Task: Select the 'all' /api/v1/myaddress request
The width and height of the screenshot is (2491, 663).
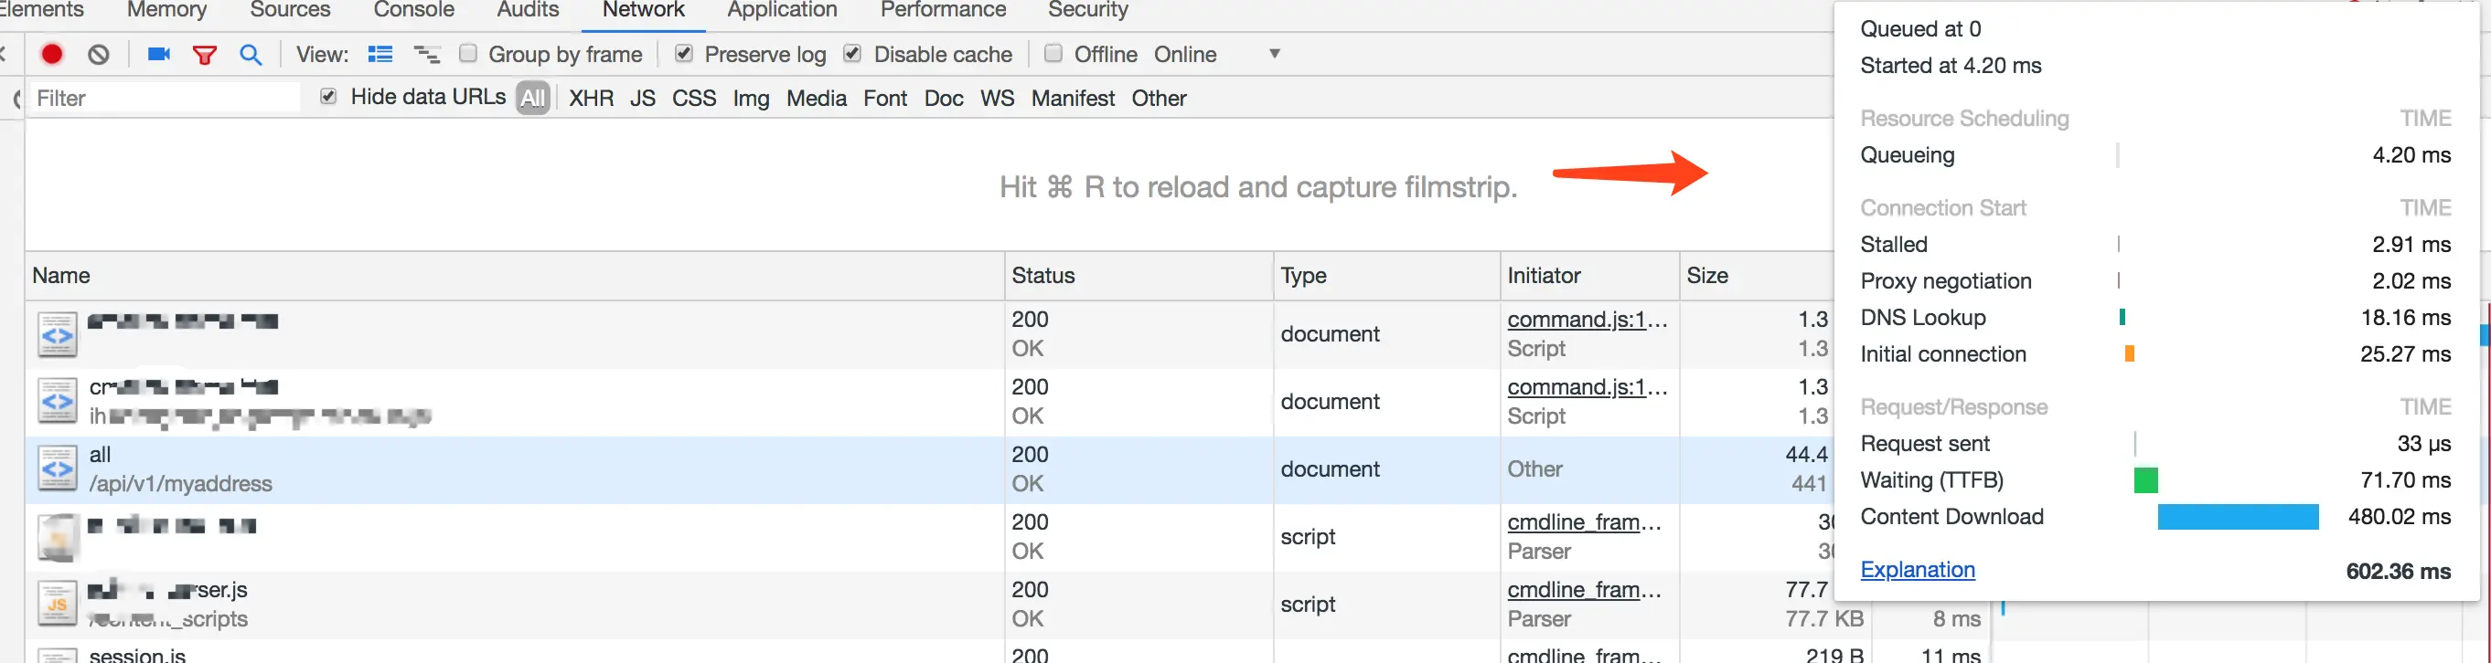Action: 516,469
